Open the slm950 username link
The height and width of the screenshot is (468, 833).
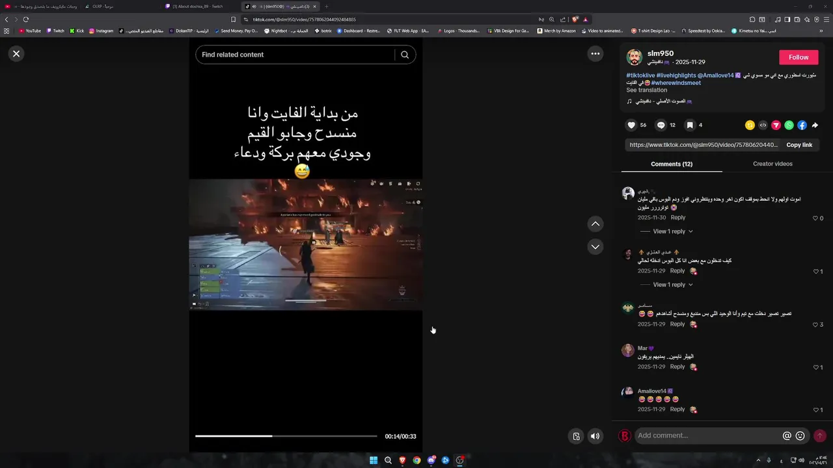point(661,53)
